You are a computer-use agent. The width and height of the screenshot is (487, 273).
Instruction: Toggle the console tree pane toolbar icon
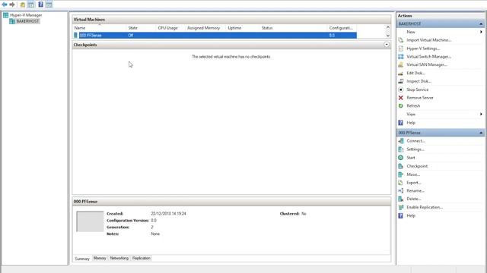click(31, 5)
